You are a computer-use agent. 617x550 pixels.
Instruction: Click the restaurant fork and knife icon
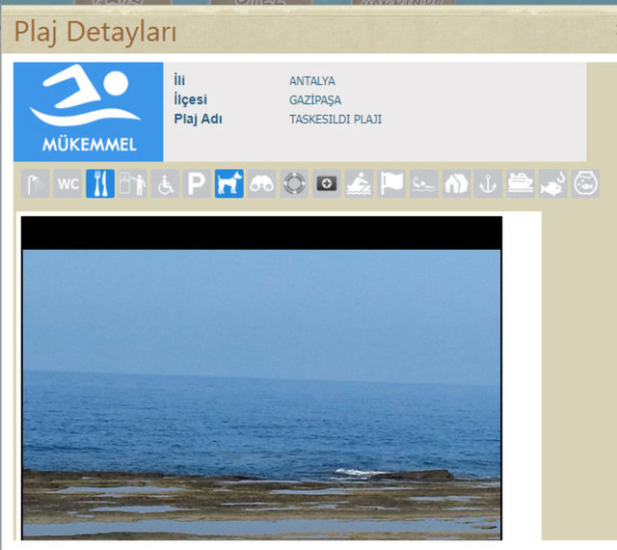pyautogui.click(x=100, y=183)
